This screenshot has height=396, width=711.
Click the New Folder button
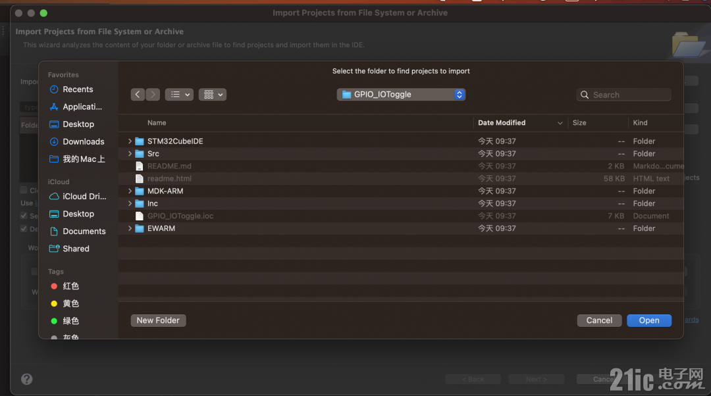(x=158, y=320)
